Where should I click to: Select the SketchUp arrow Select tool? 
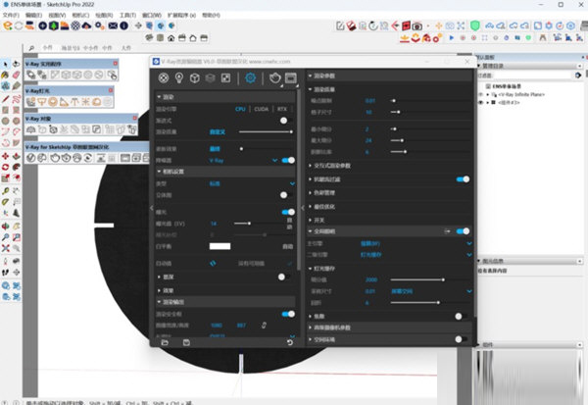pyautogui.click(x=5, y=64)
